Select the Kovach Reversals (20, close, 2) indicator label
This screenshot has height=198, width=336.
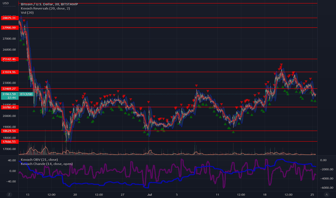click(45, 8)
